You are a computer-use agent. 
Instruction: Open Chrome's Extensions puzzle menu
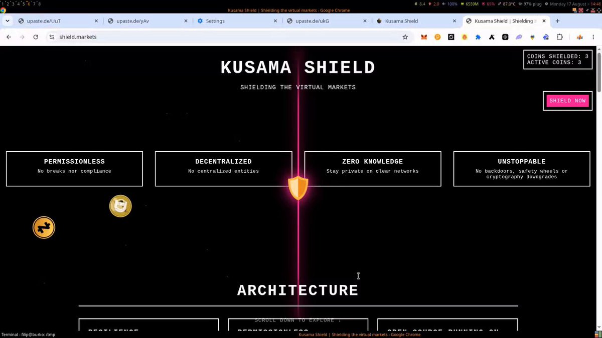(x=560, y=37)
